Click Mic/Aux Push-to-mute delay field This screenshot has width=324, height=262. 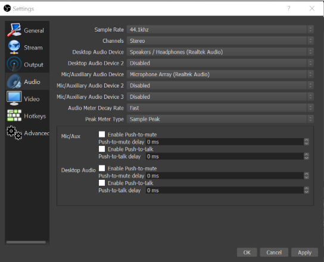tap(225, 142)
